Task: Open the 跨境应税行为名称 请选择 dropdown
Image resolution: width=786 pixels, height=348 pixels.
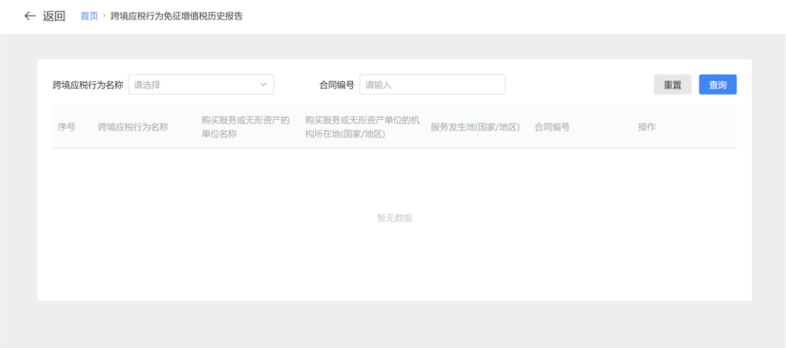Action: coord(196,85)
